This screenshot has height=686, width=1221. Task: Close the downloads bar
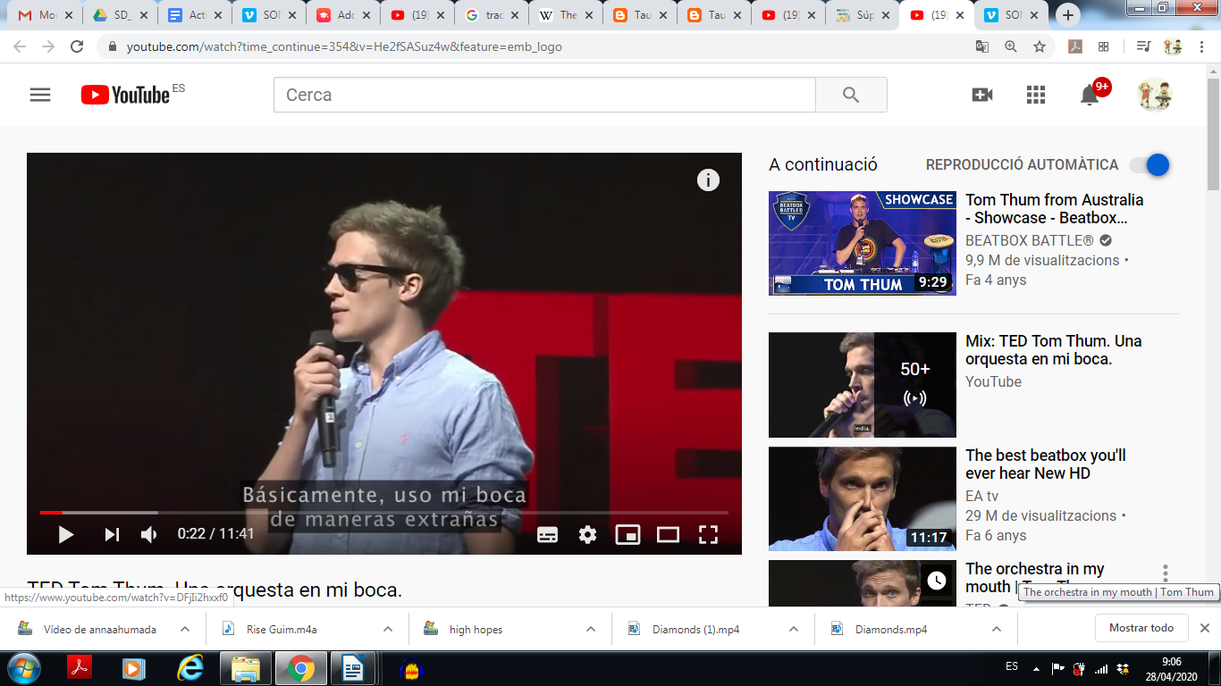click(x=1205, y=628)
